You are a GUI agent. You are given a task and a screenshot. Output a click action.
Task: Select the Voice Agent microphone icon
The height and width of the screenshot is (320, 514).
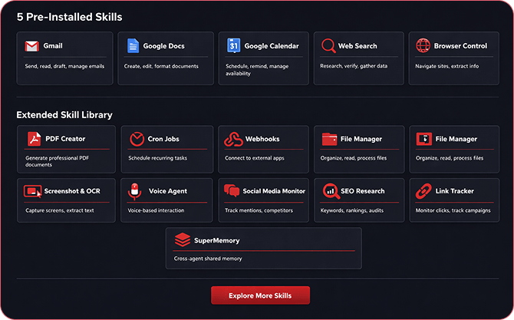point(135,191)
